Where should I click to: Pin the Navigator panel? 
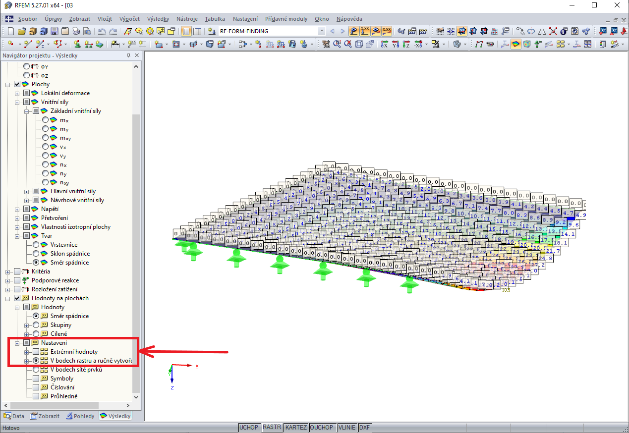tap(128, 55)
